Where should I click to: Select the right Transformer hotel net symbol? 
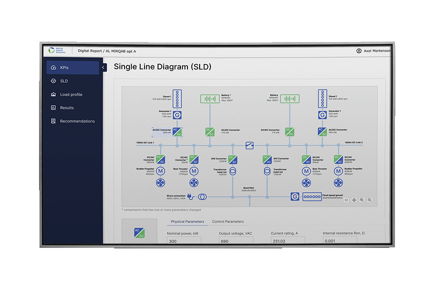point(267,171)
